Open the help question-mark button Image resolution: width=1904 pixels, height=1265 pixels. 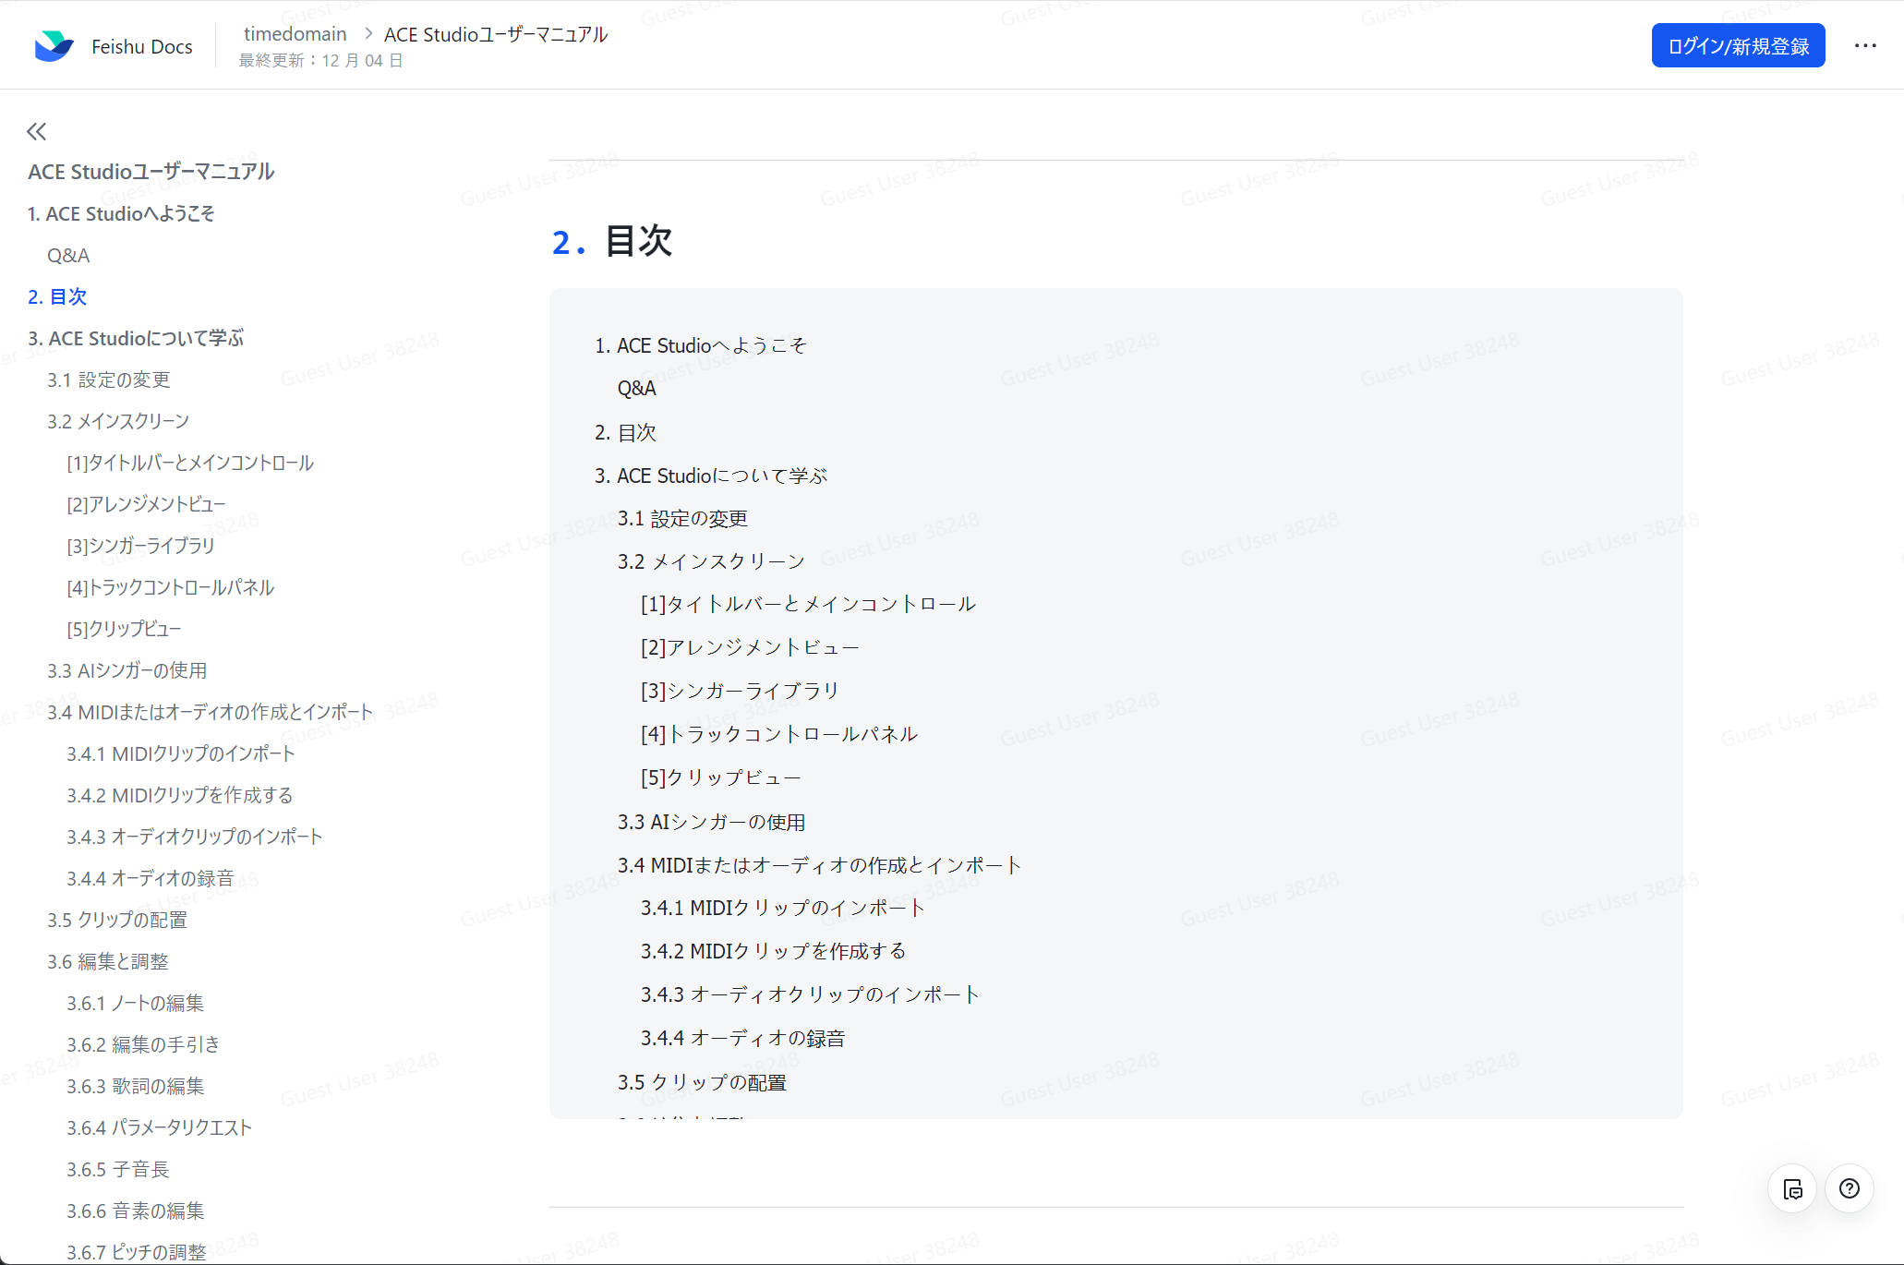tap(1850, 1189)
